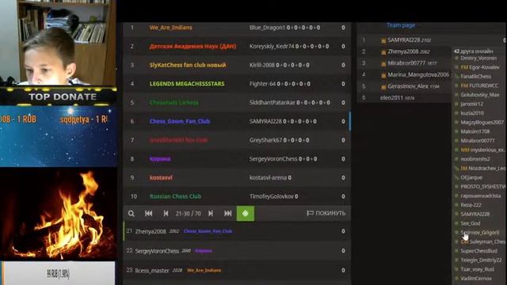The height and width of the screenshot is (285, 507).
Task: Click Chess_Goom_Fan_Club tag beside Zhenya2008 rank 21
Action: click(208, 231)
